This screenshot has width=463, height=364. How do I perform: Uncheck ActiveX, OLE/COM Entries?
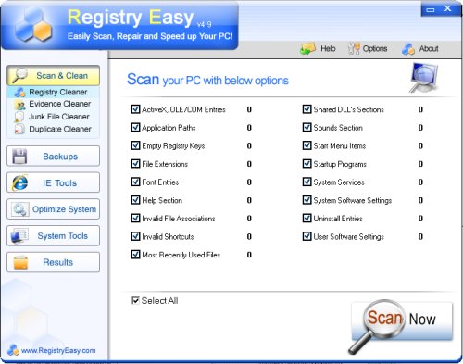135,109
